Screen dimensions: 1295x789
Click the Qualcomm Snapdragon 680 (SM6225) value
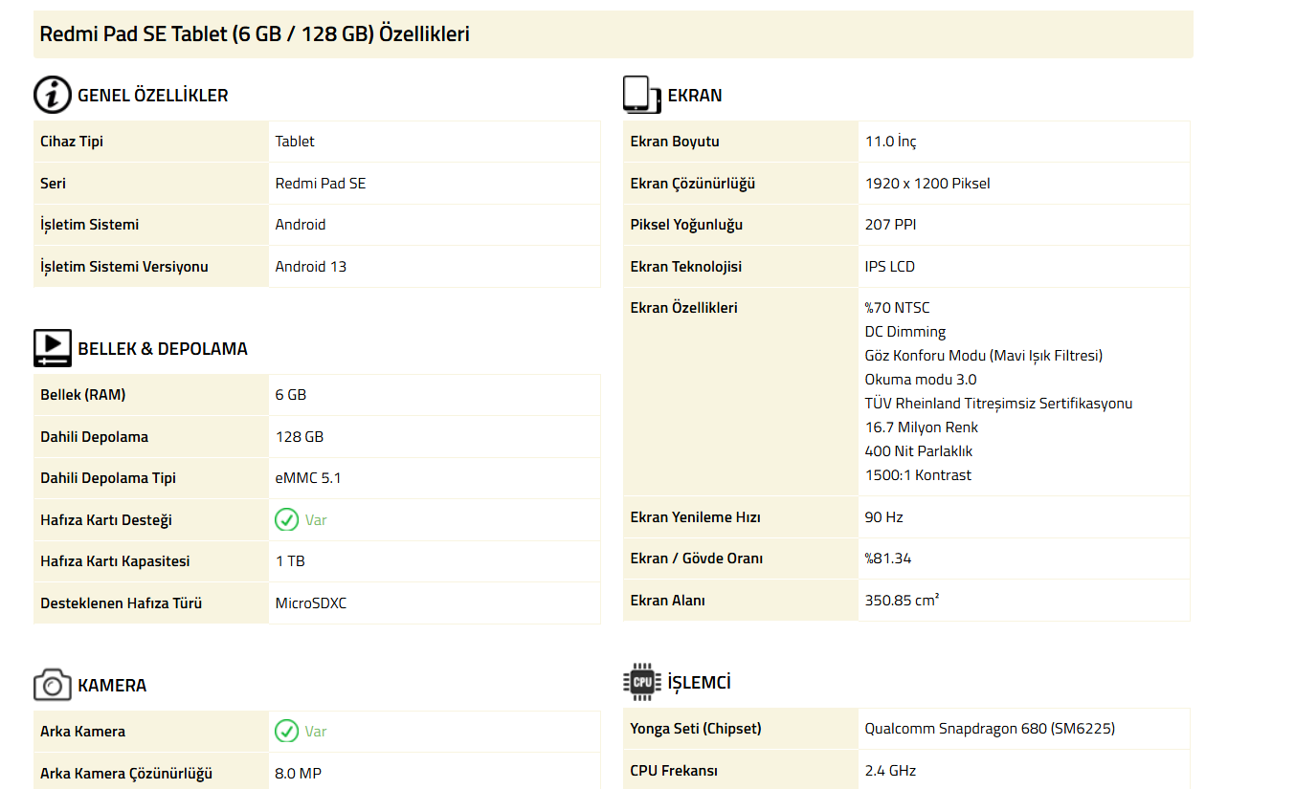coord(991,729)
